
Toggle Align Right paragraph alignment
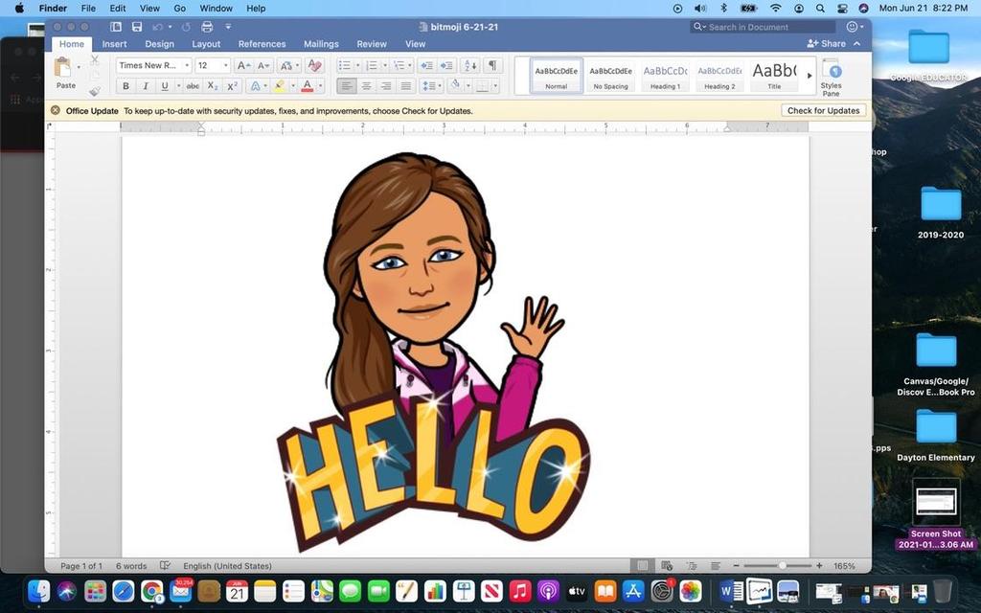tap(386, 85)
